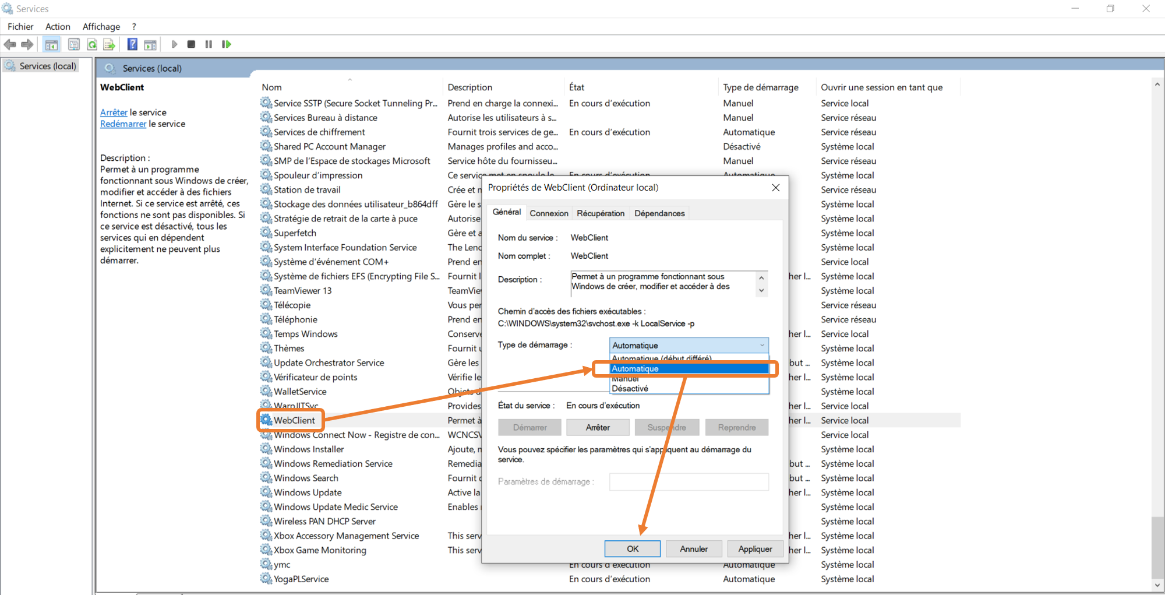The width and height of the screenshot is (1165, 595).
Task: Click the Export List toolbar icon
Action: 109,44
